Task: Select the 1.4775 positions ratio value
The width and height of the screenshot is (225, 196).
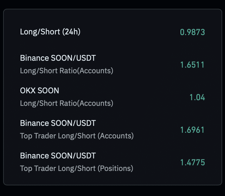Action: pyautogui.click(x=192, y=162)
